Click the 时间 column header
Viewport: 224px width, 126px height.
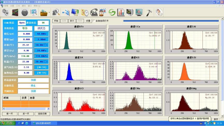tap(11, 98)
